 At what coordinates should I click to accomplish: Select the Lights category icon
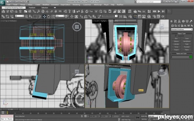(179, 26)
